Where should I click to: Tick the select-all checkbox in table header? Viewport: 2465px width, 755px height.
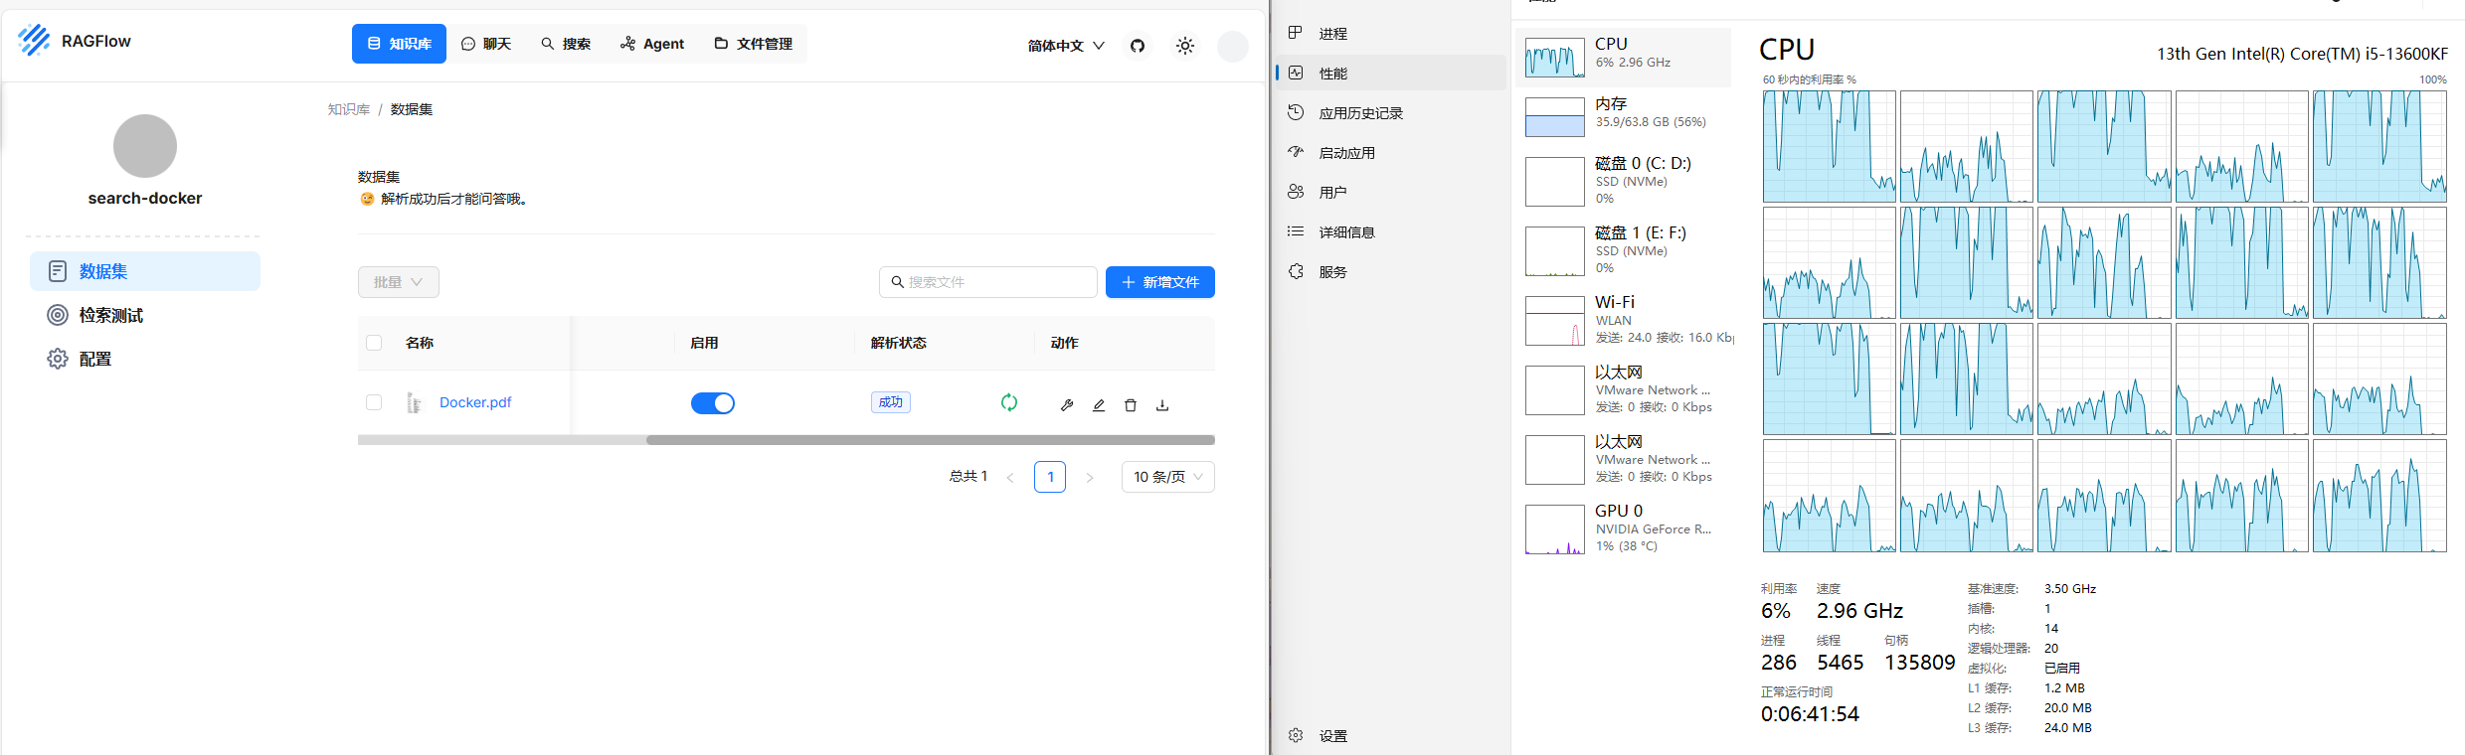(x=374, y=343)
